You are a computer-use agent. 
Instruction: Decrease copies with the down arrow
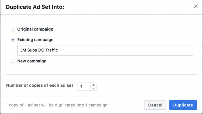[x=93, y=89]
